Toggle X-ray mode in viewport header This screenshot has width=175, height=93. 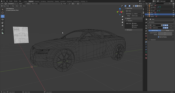(134, 6)
